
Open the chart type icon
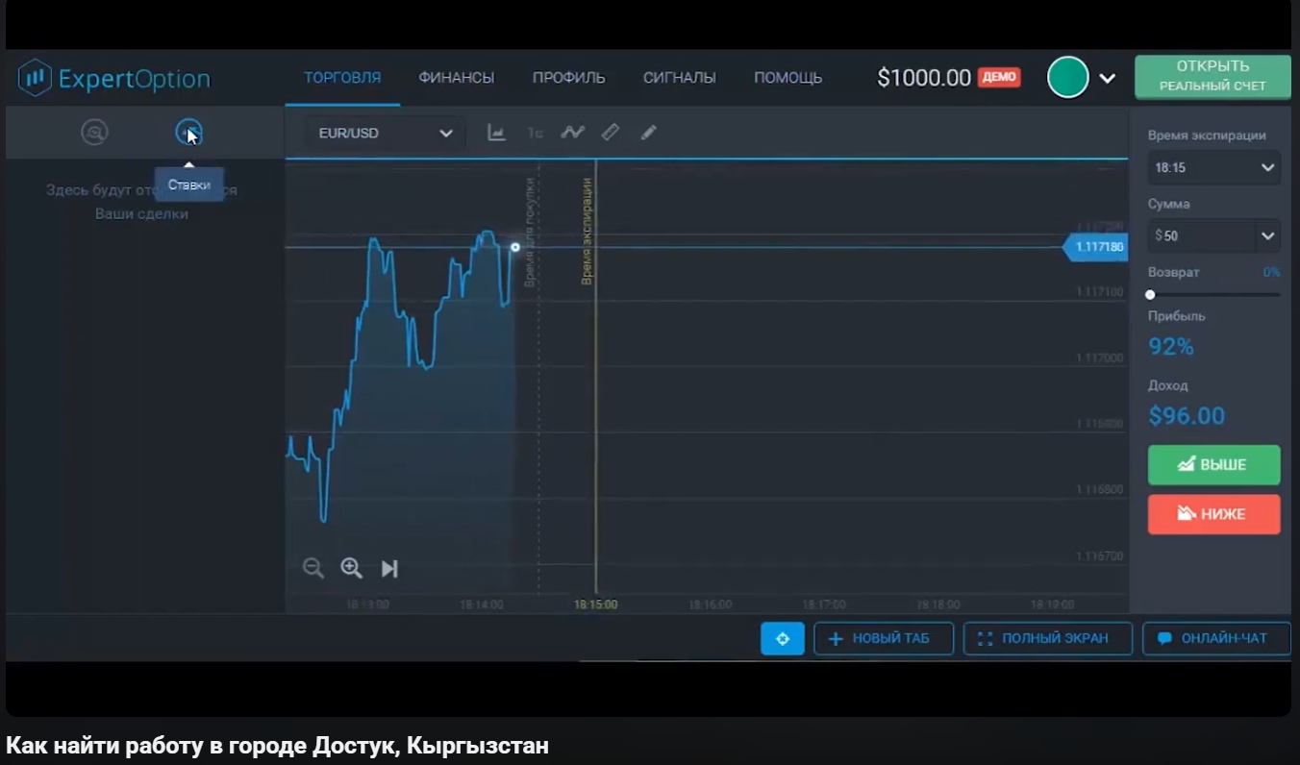coord(496,133)
